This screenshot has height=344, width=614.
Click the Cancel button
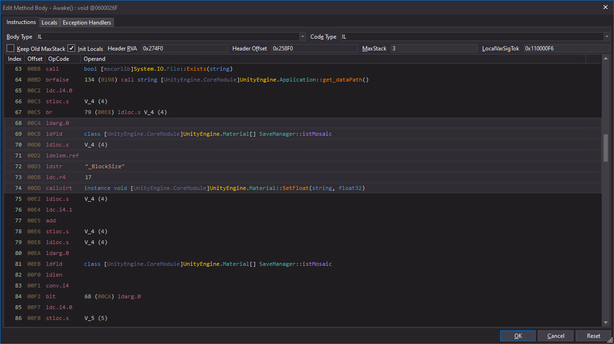click(x=556, y=336)
